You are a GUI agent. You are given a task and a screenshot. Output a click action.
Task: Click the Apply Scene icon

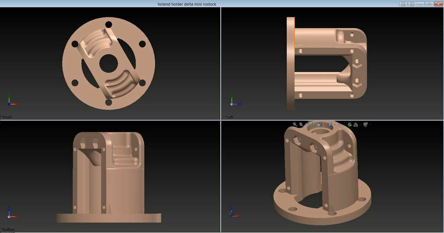tap(356, 125)
